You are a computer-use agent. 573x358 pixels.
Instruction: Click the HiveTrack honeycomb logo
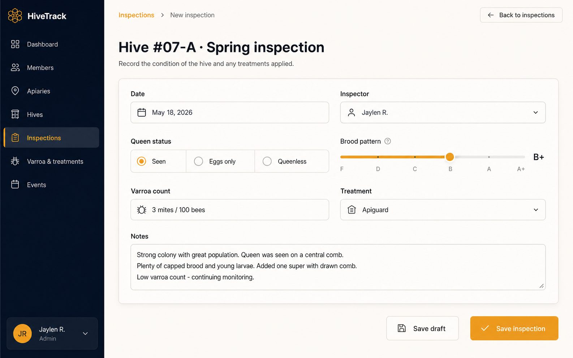pyautogui.click(x=15, y=16)
